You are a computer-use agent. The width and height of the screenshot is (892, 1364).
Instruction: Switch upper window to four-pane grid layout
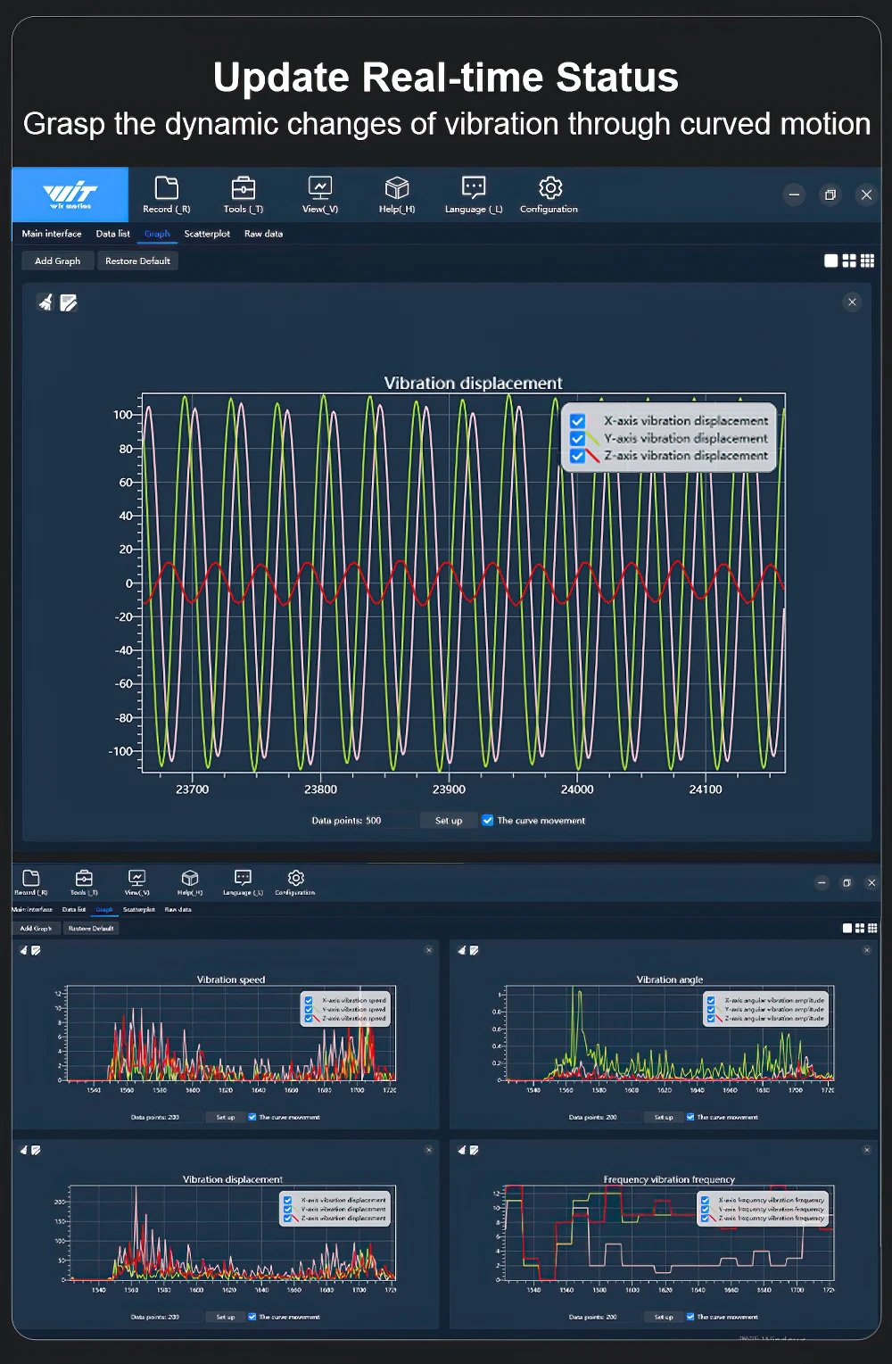849,260
